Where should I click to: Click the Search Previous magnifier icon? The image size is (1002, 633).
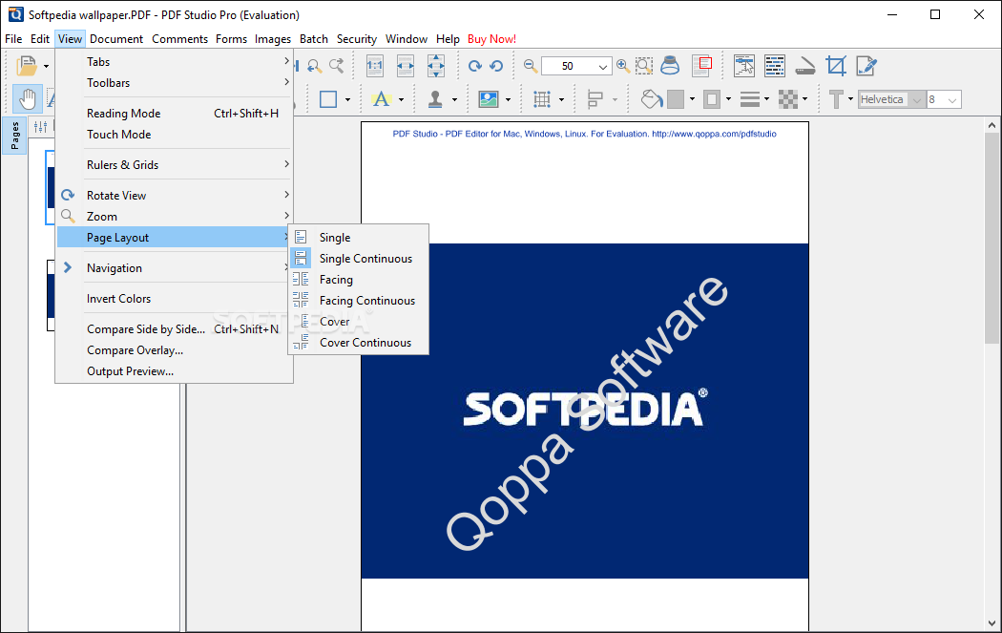click(314, 66)
